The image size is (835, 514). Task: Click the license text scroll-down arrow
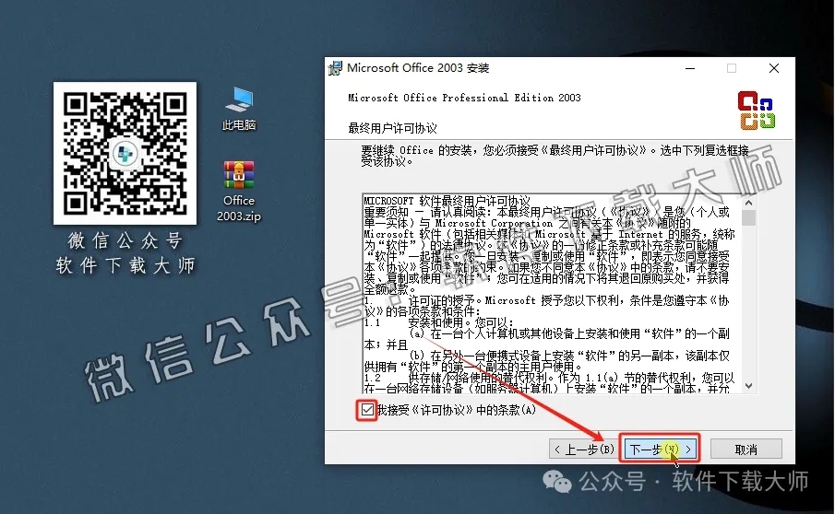point(748,386)
